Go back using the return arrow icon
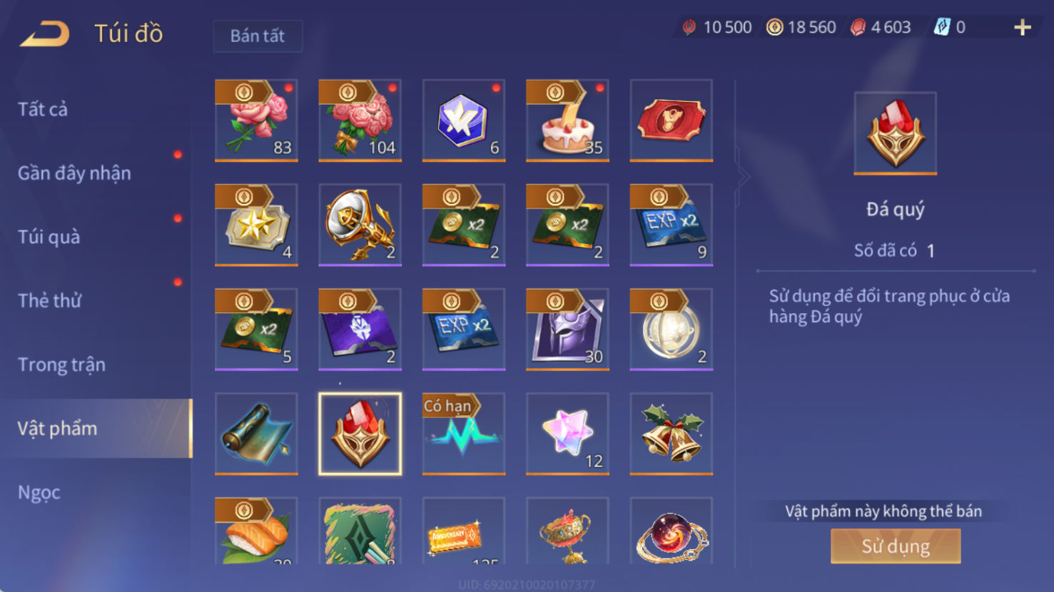Screen dimensions: 1054x592 point(44,34)
